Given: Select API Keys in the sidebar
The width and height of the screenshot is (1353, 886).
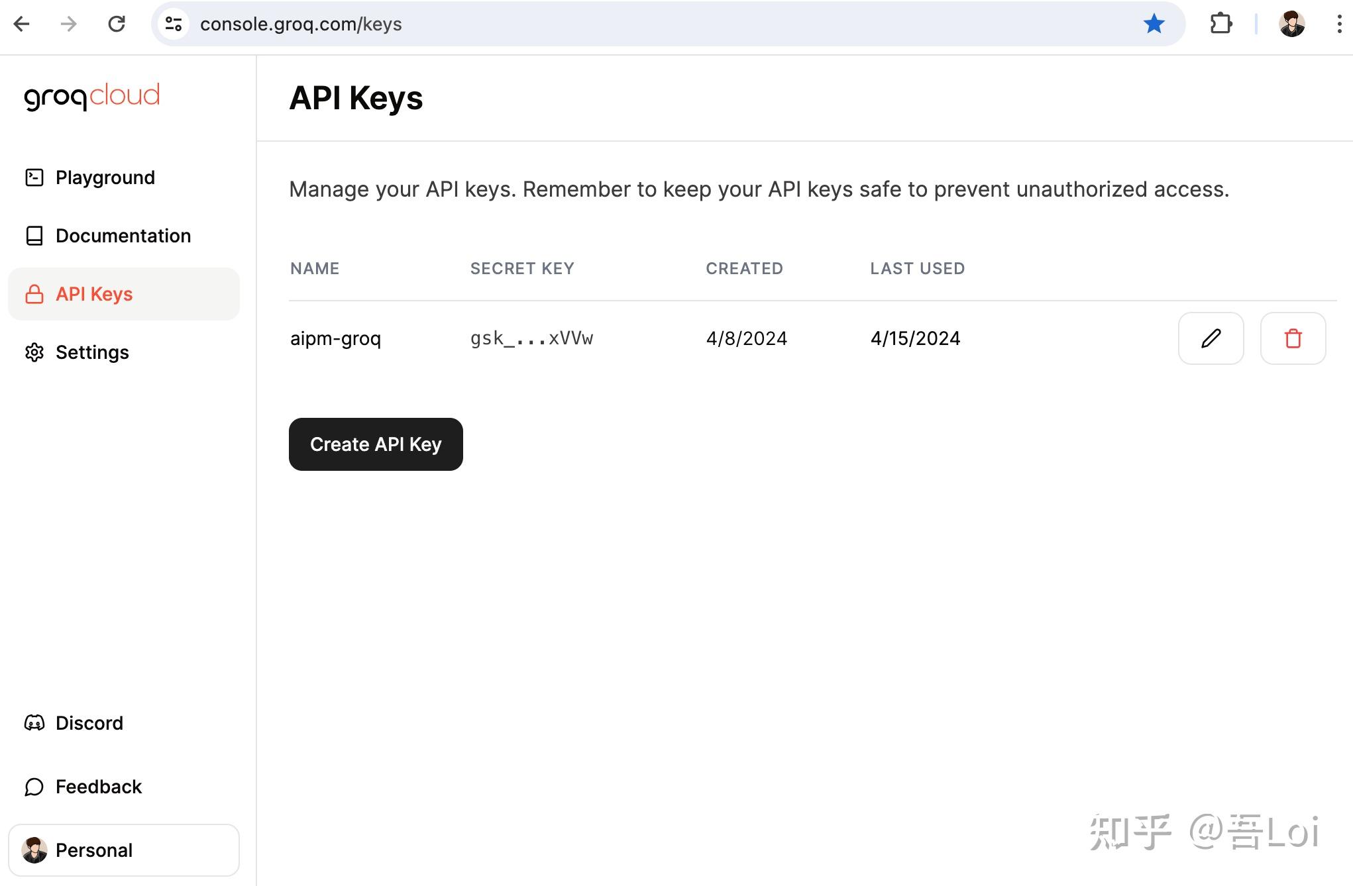Looking at the screenshot, I should pos(94,294).
